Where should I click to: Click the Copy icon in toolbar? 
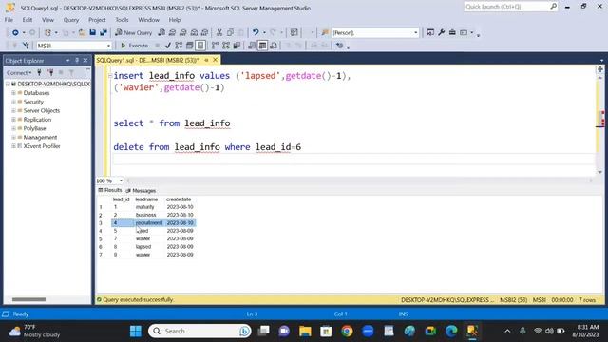pyautogui.click(x=230, y=33)
